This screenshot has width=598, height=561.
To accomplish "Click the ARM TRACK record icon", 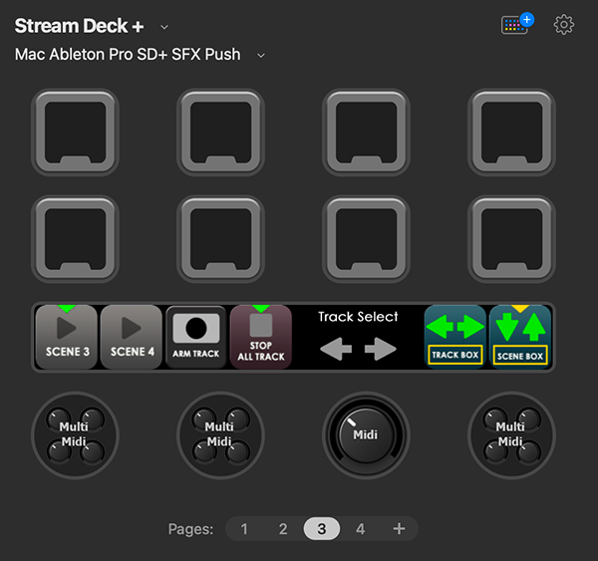I will click(196, 329).
